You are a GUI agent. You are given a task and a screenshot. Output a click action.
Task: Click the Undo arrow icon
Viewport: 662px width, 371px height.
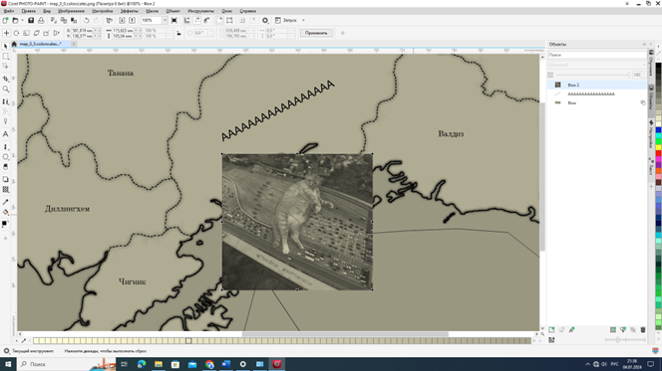point(86,20)
